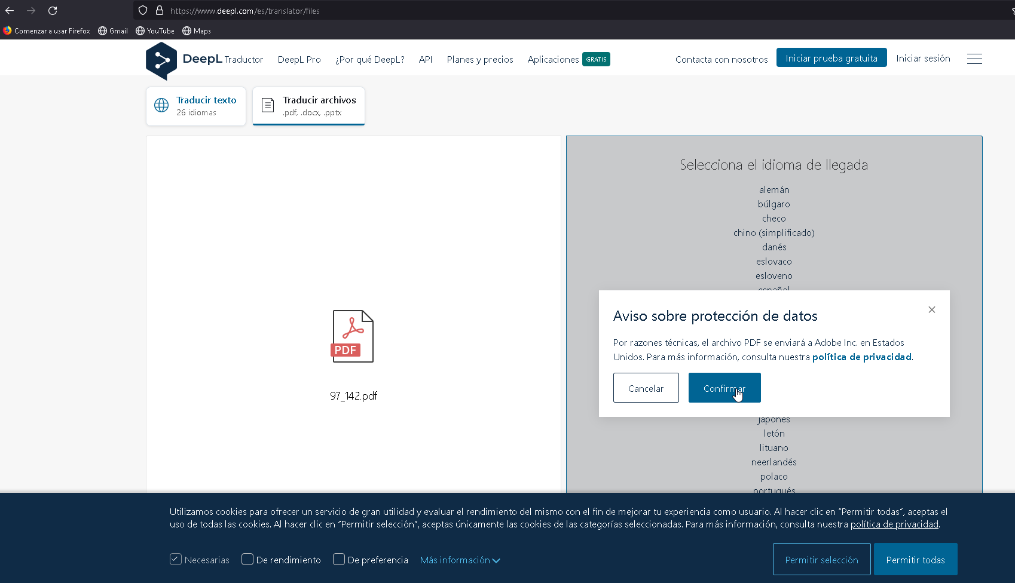Image resolution: width=1015 pixels, height=583 pixels.
Task: Expand Más información cookie details
Action: tap(460, 560)
